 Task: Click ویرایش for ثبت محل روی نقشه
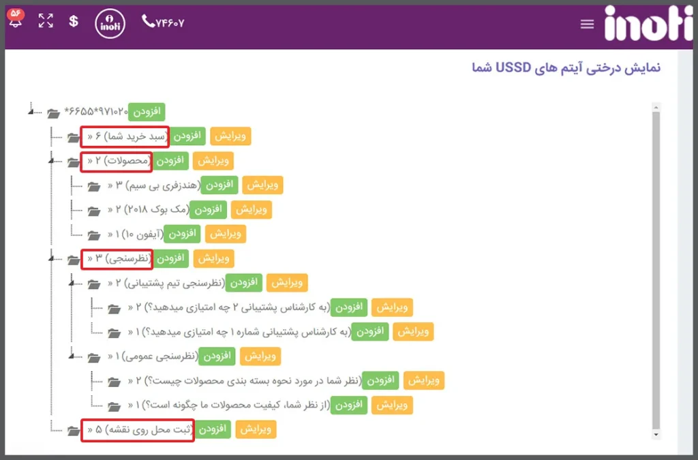coord(256,429)
